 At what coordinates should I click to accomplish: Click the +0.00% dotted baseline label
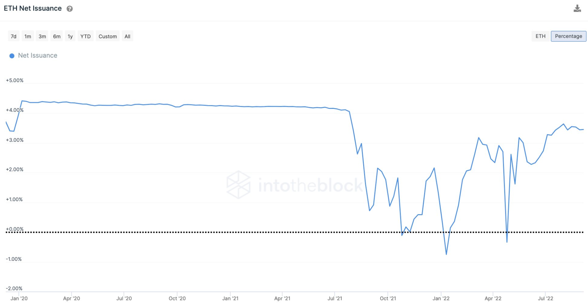pos(15,229)
